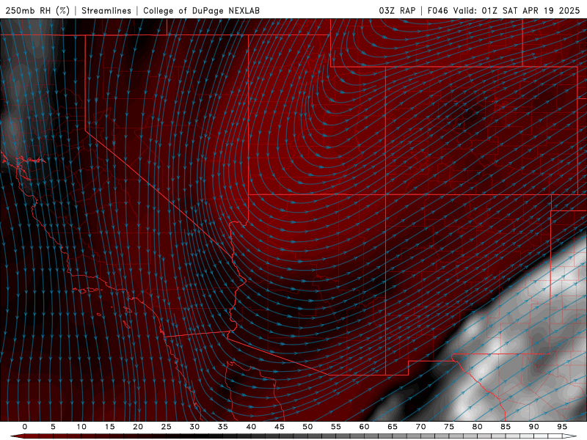Click the colorbar label '20'
This screenshot has width=587, height=440.
tap(138, 427)
